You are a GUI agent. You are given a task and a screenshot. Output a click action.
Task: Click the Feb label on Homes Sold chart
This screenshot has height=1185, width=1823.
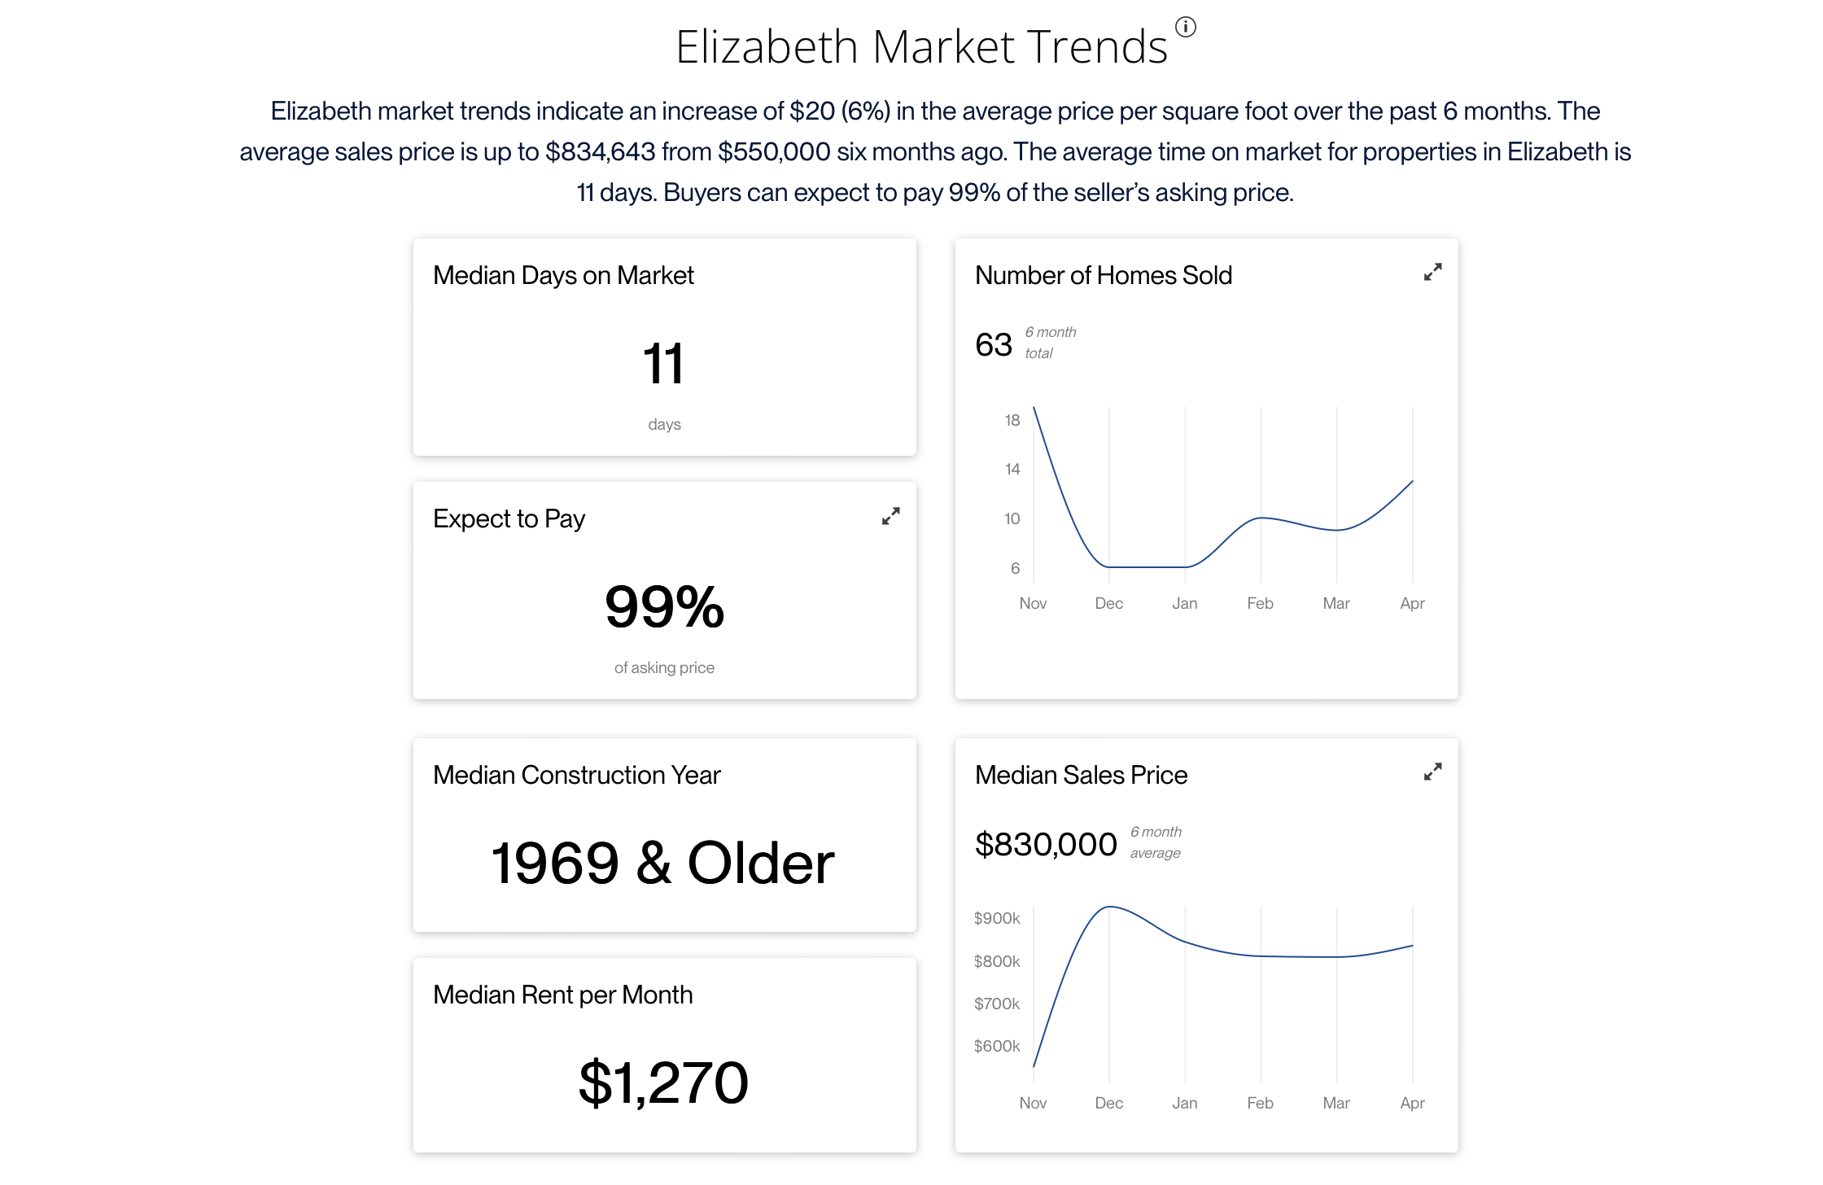tap(1260, 603)
